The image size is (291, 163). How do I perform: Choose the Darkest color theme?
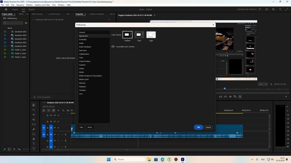127,35
